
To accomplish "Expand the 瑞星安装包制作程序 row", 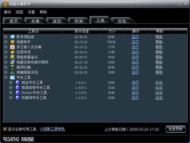I will 6,62.
